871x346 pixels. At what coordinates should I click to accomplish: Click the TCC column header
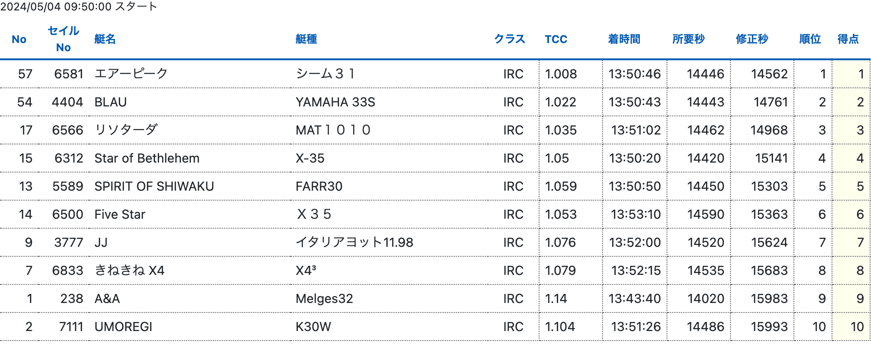[x=556, y=39]
